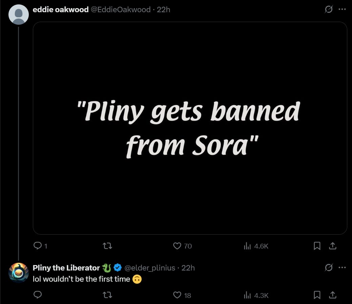Repost Pliny the Liberator's reply
352x304 pixels.
(x=107, y=295)
